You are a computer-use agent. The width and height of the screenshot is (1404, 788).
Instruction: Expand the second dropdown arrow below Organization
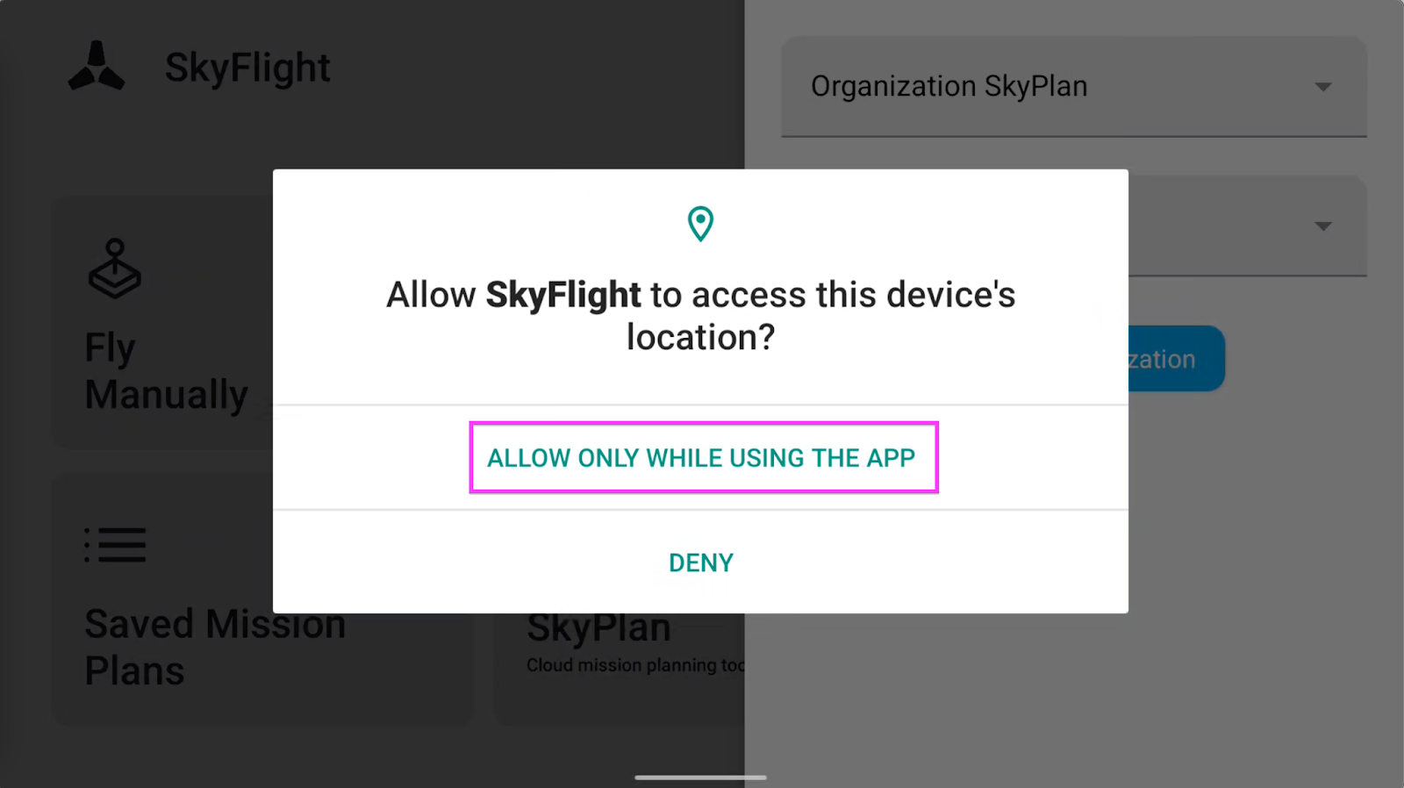pos(1323,226)
